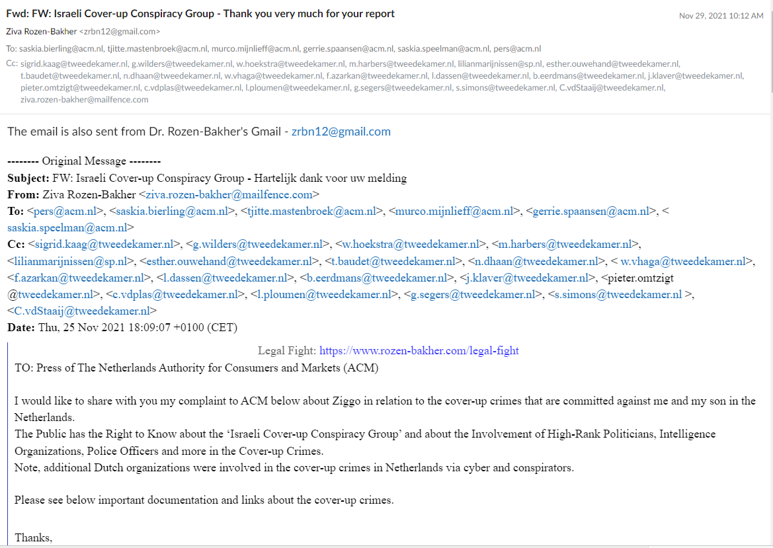
Task: Click sender name Ziva Rozen-Bakher in header
Action: pyautogui.click(x=42, y=32)
